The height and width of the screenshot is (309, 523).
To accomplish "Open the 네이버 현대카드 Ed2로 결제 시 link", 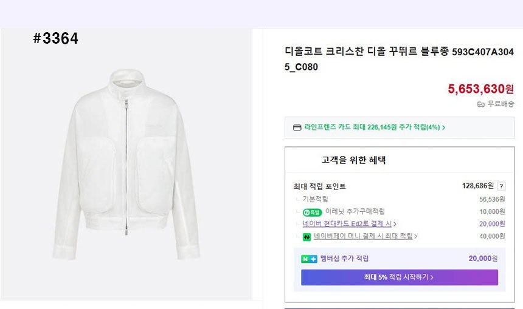I will coord(347,224).
